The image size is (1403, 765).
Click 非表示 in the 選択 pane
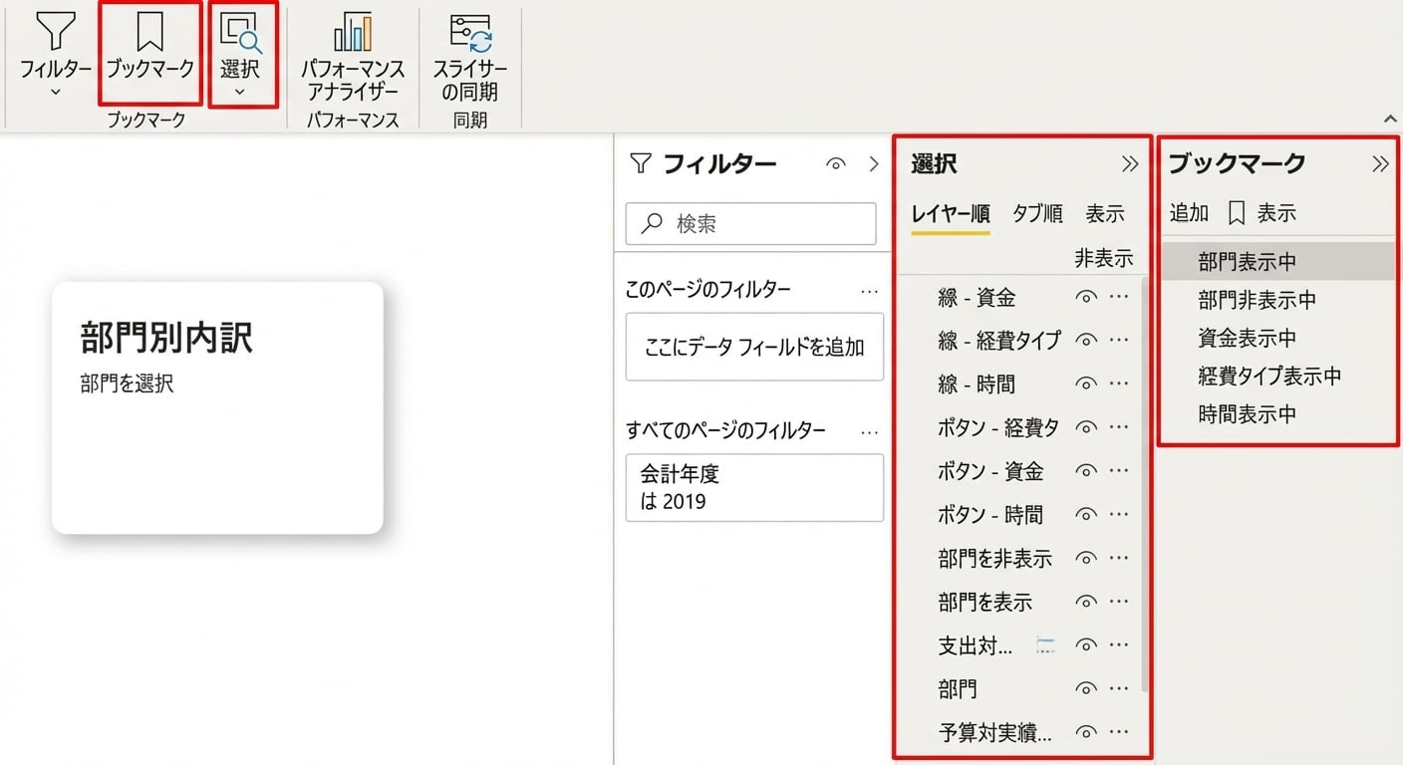pyautogui.click(x=1104, y=259)
